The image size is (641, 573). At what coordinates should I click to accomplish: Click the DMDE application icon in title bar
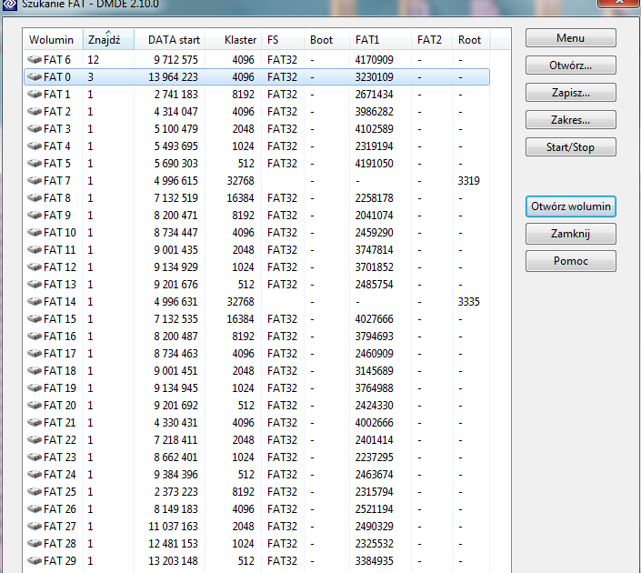coord(10,4)
